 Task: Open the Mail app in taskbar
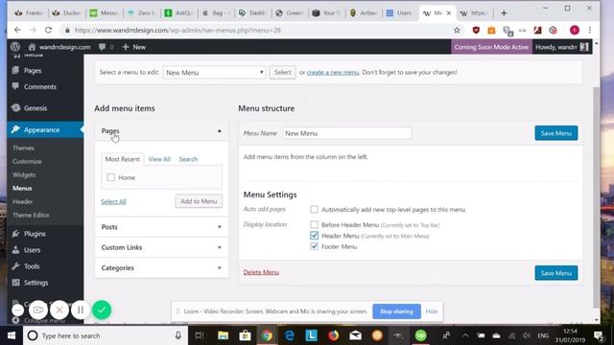[x=355, y=335]
